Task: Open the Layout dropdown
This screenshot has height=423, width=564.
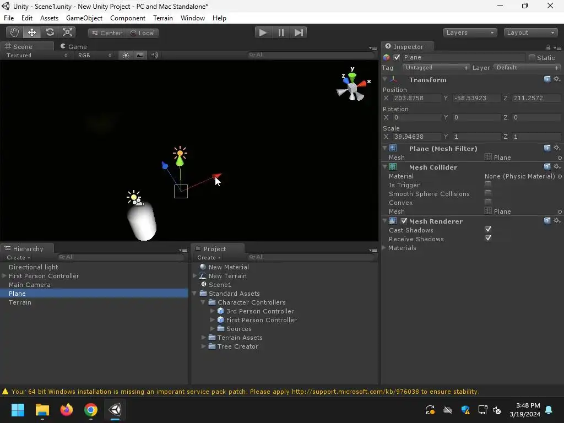Action: pos(530,32)
